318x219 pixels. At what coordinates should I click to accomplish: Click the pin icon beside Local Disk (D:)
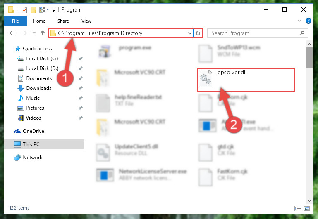81,68
